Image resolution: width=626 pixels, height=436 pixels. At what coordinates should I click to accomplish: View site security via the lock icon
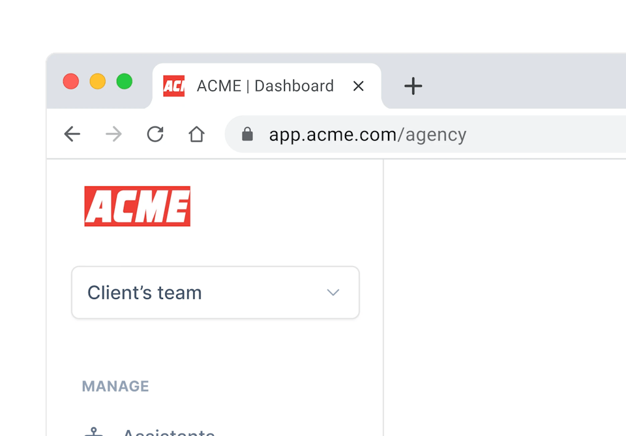[248, 134]
